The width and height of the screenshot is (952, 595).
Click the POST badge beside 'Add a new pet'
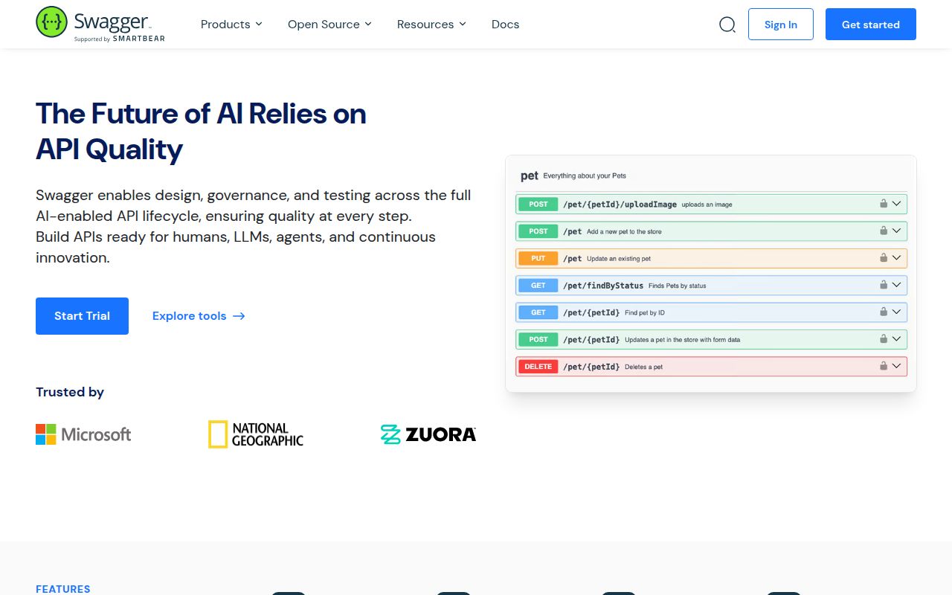click(538, 231)
